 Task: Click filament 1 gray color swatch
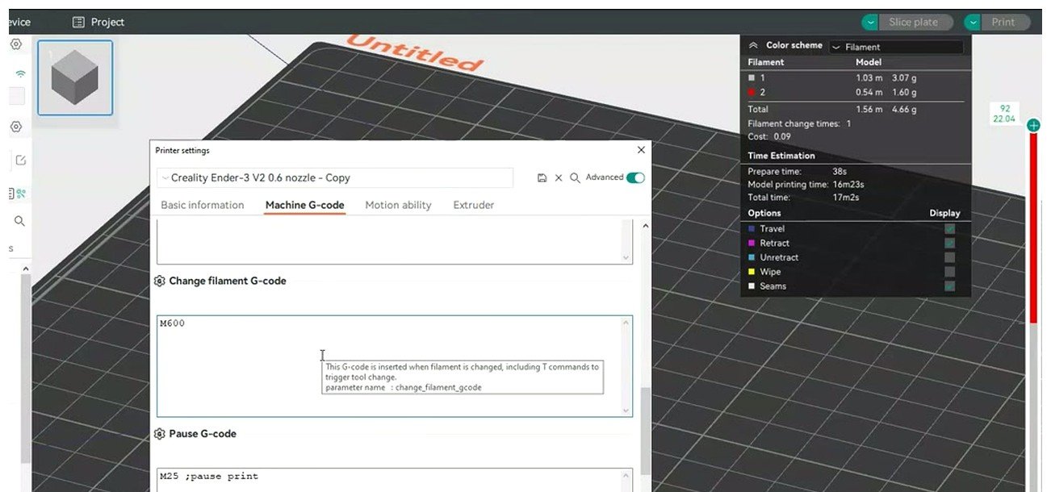[752, 78]
